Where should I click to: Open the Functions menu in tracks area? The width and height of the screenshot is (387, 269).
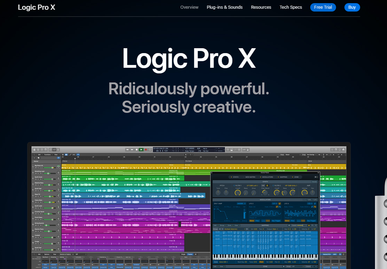[48, 155]
